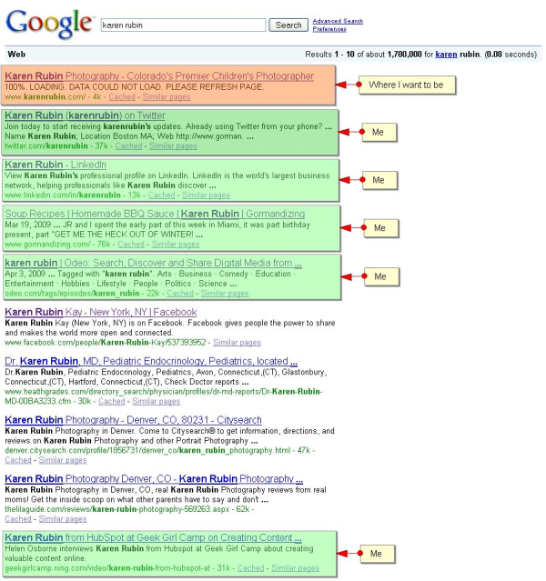Image resolution: width=546 pixels, height=581 pixels.
Task: Open Cached link for twitter.com/karenrubin result
Action: [x=128, y=146]
